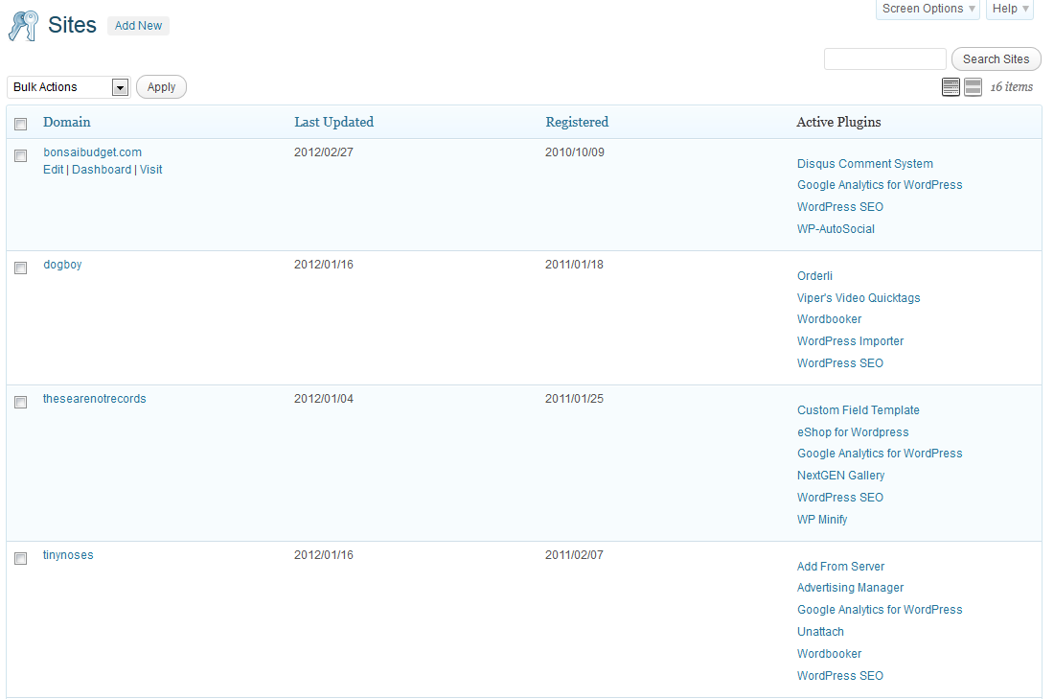Click the Active Plugins column header

pyautogui.click(x=838, y=122)
